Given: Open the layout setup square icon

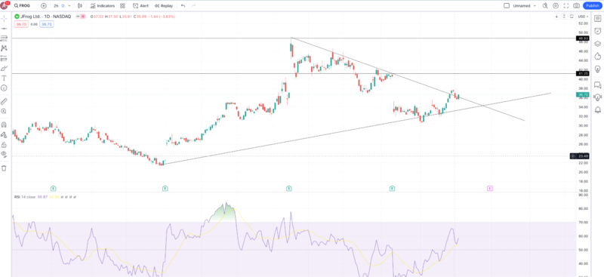Looking at the screenshot, I should [x=507, y=6].
